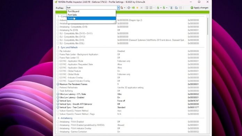
Task: Select the 'Antialiasing Fix (DX9)' setting row
Action: (131, 30)
